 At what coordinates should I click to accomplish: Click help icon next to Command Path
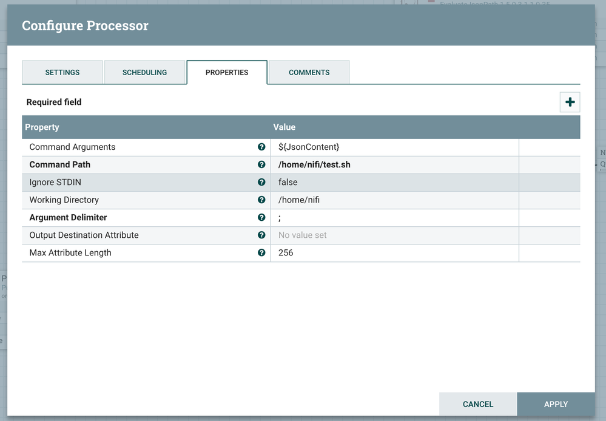[x=261, y=164]
